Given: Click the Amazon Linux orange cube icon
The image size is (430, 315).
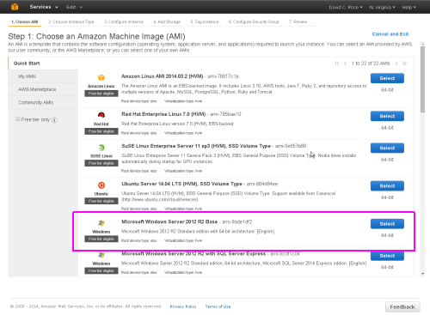Looking at the screenshot, I should click(101, 77).
